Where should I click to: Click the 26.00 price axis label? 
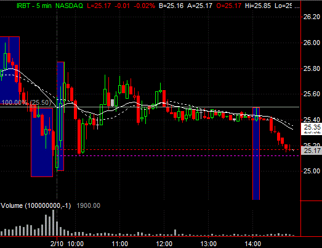[x=312, y=43]
